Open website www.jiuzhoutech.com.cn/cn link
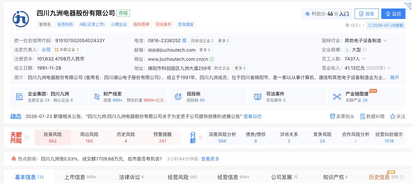The image size is (412, 183). pos(178,59)
